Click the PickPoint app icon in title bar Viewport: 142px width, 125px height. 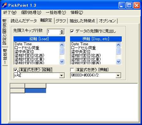click(4, 5)
